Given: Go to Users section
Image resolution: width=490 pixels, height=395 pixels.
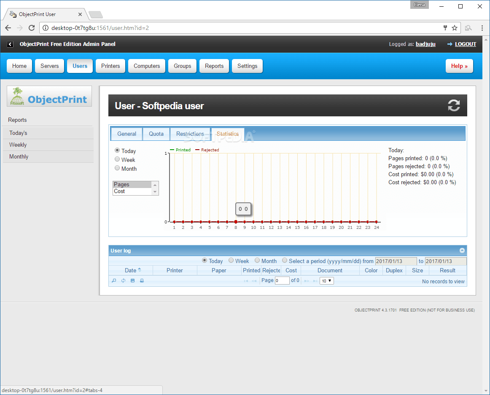Looking at the screenshot, I should click(80, 66).
